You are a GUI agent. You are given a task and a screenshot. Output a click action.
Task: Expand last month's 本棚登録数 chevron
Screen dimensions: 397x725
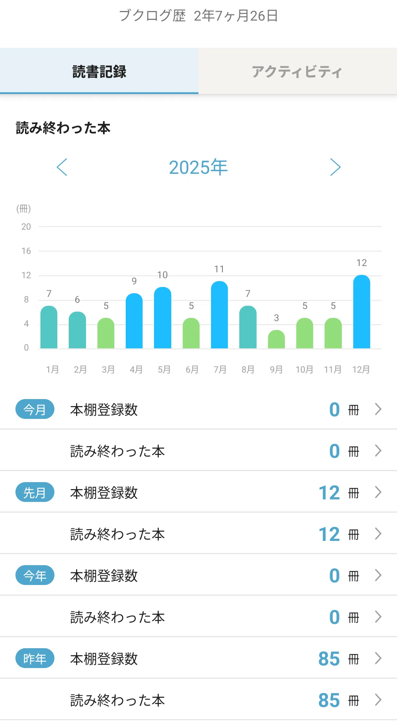[x=378, y=492]
